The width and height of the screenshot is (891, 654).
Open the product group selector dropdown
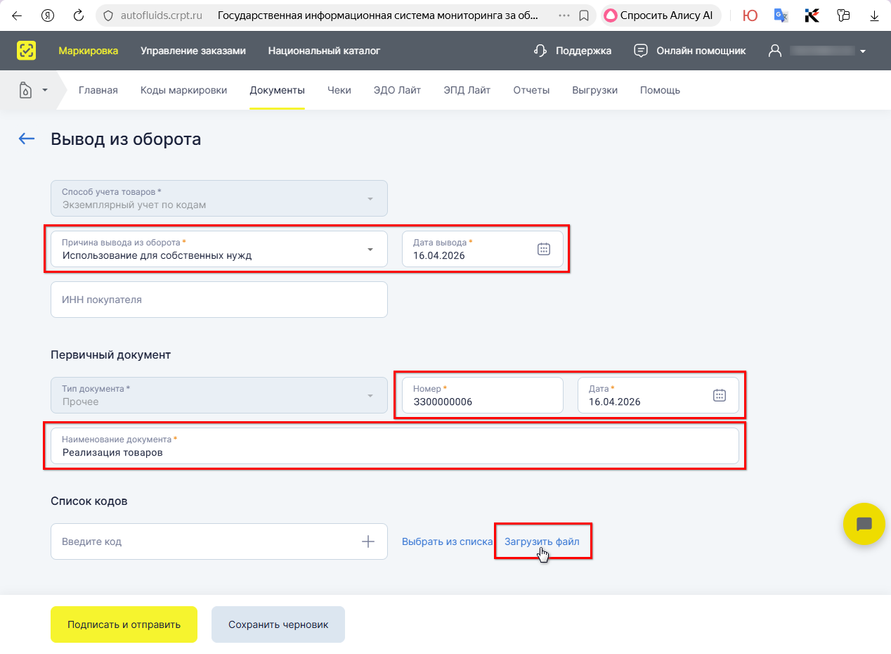click(32, 90)
